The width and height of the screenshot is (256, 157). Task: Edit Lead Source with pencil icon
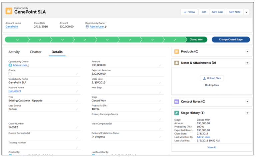pyautogui.click(x=77, y=110)
